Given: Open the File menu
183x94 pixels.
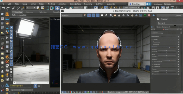Looking at the screenshot, I should click(3, 4).
